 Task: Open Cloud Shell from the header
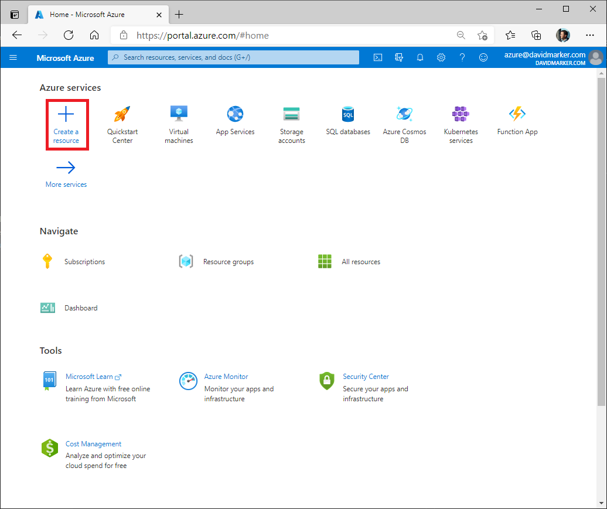pyautogui.click(x=378, y=57)
